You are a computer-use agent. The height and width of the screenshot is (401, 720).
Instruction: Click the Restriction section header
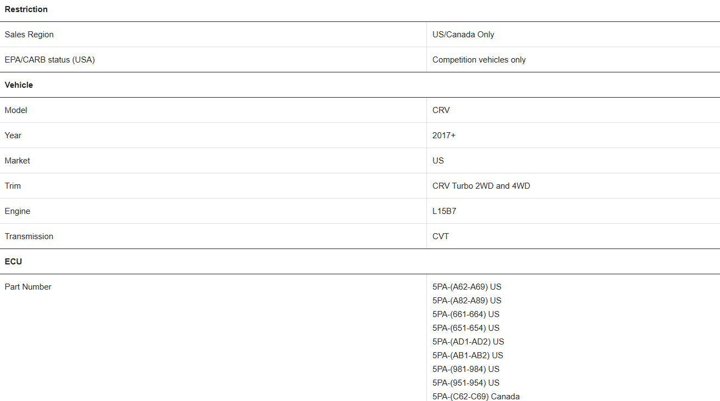click(x=26, y=9)
